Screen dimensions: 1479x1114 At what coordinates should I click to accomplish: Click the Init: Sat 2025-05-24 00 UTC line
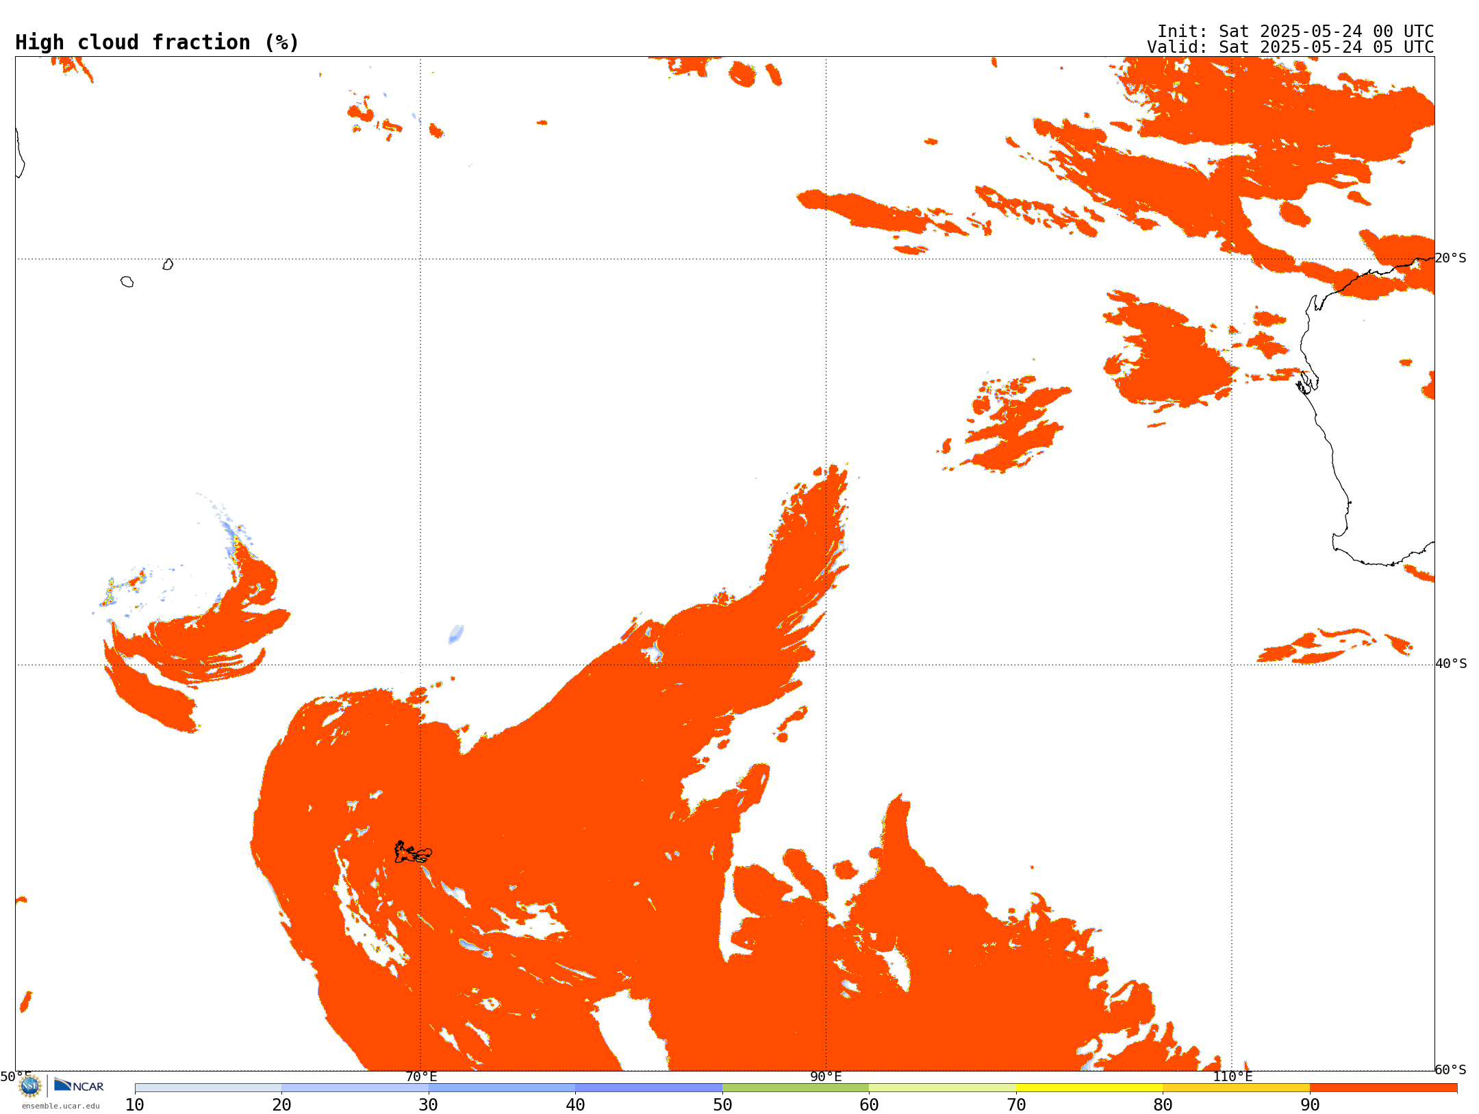pos(1295,32)
